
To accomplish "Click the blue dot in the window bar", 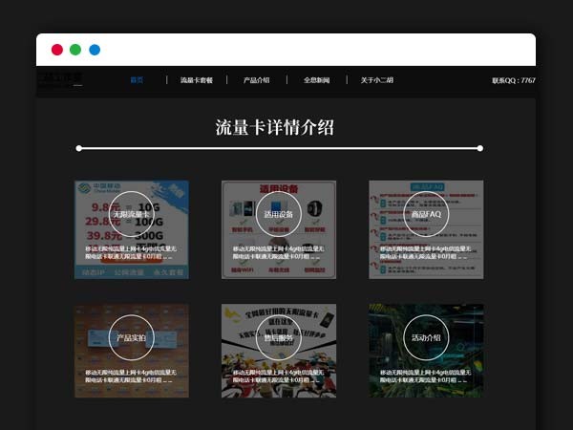I will click(95, 50).
